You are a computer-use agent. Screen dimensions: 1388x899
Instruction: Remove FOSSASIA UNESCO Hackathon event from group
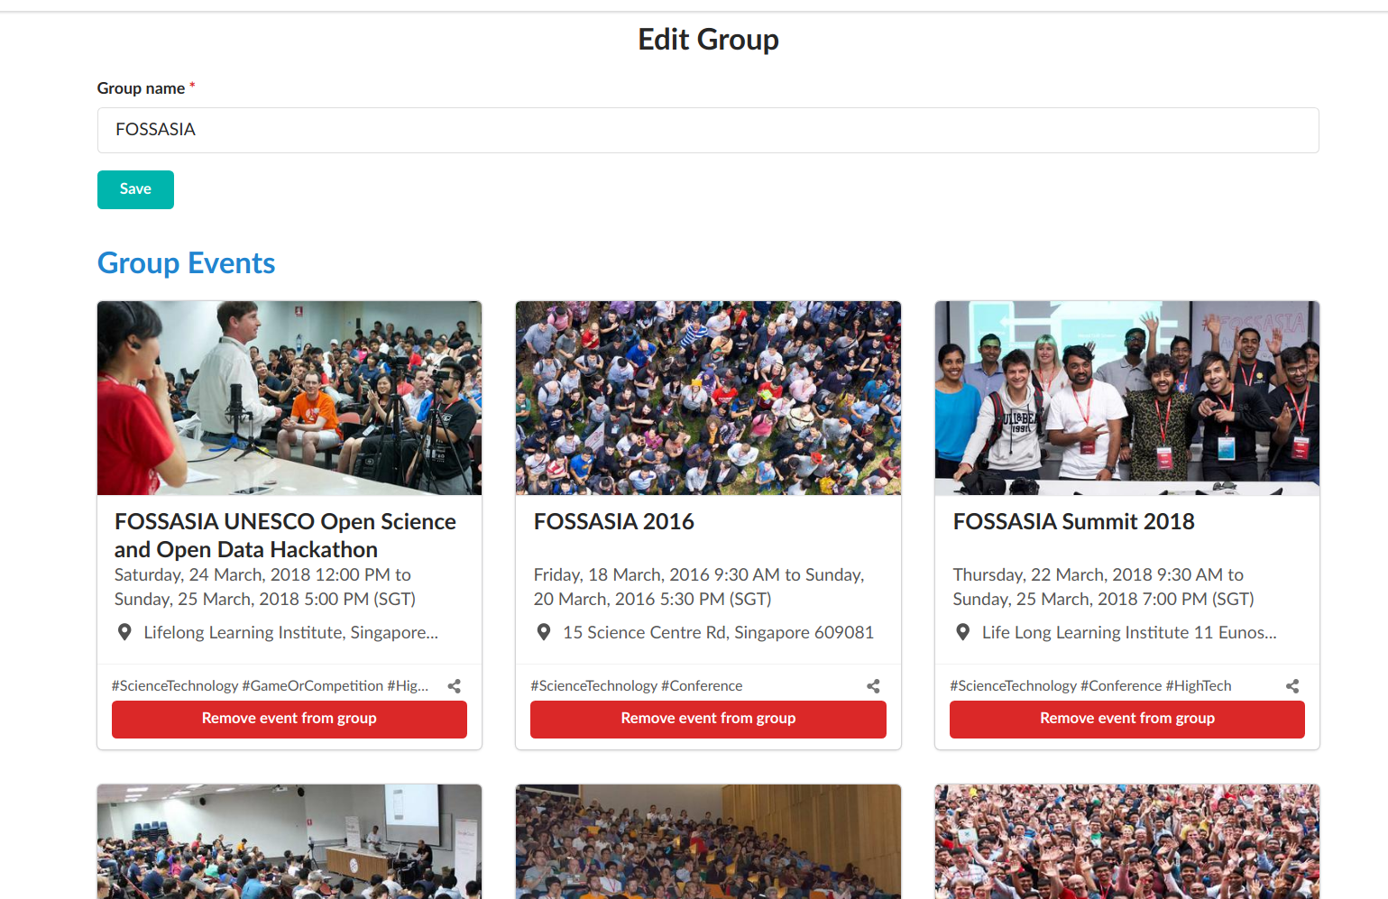[x=290, y=719]
